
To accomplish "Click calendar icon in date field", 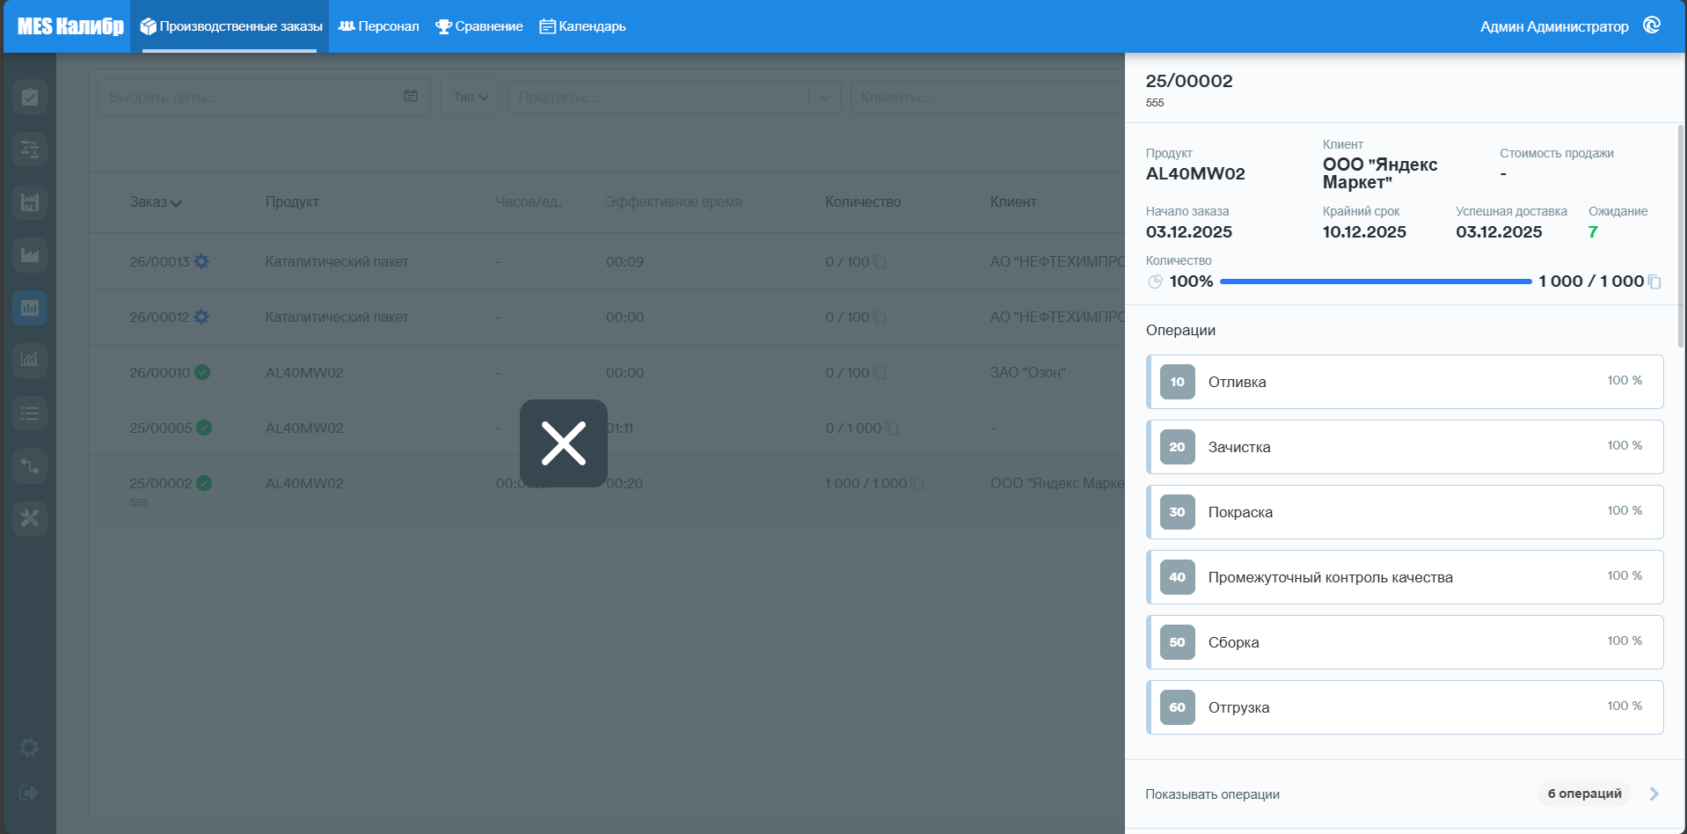I will [411, 96].
